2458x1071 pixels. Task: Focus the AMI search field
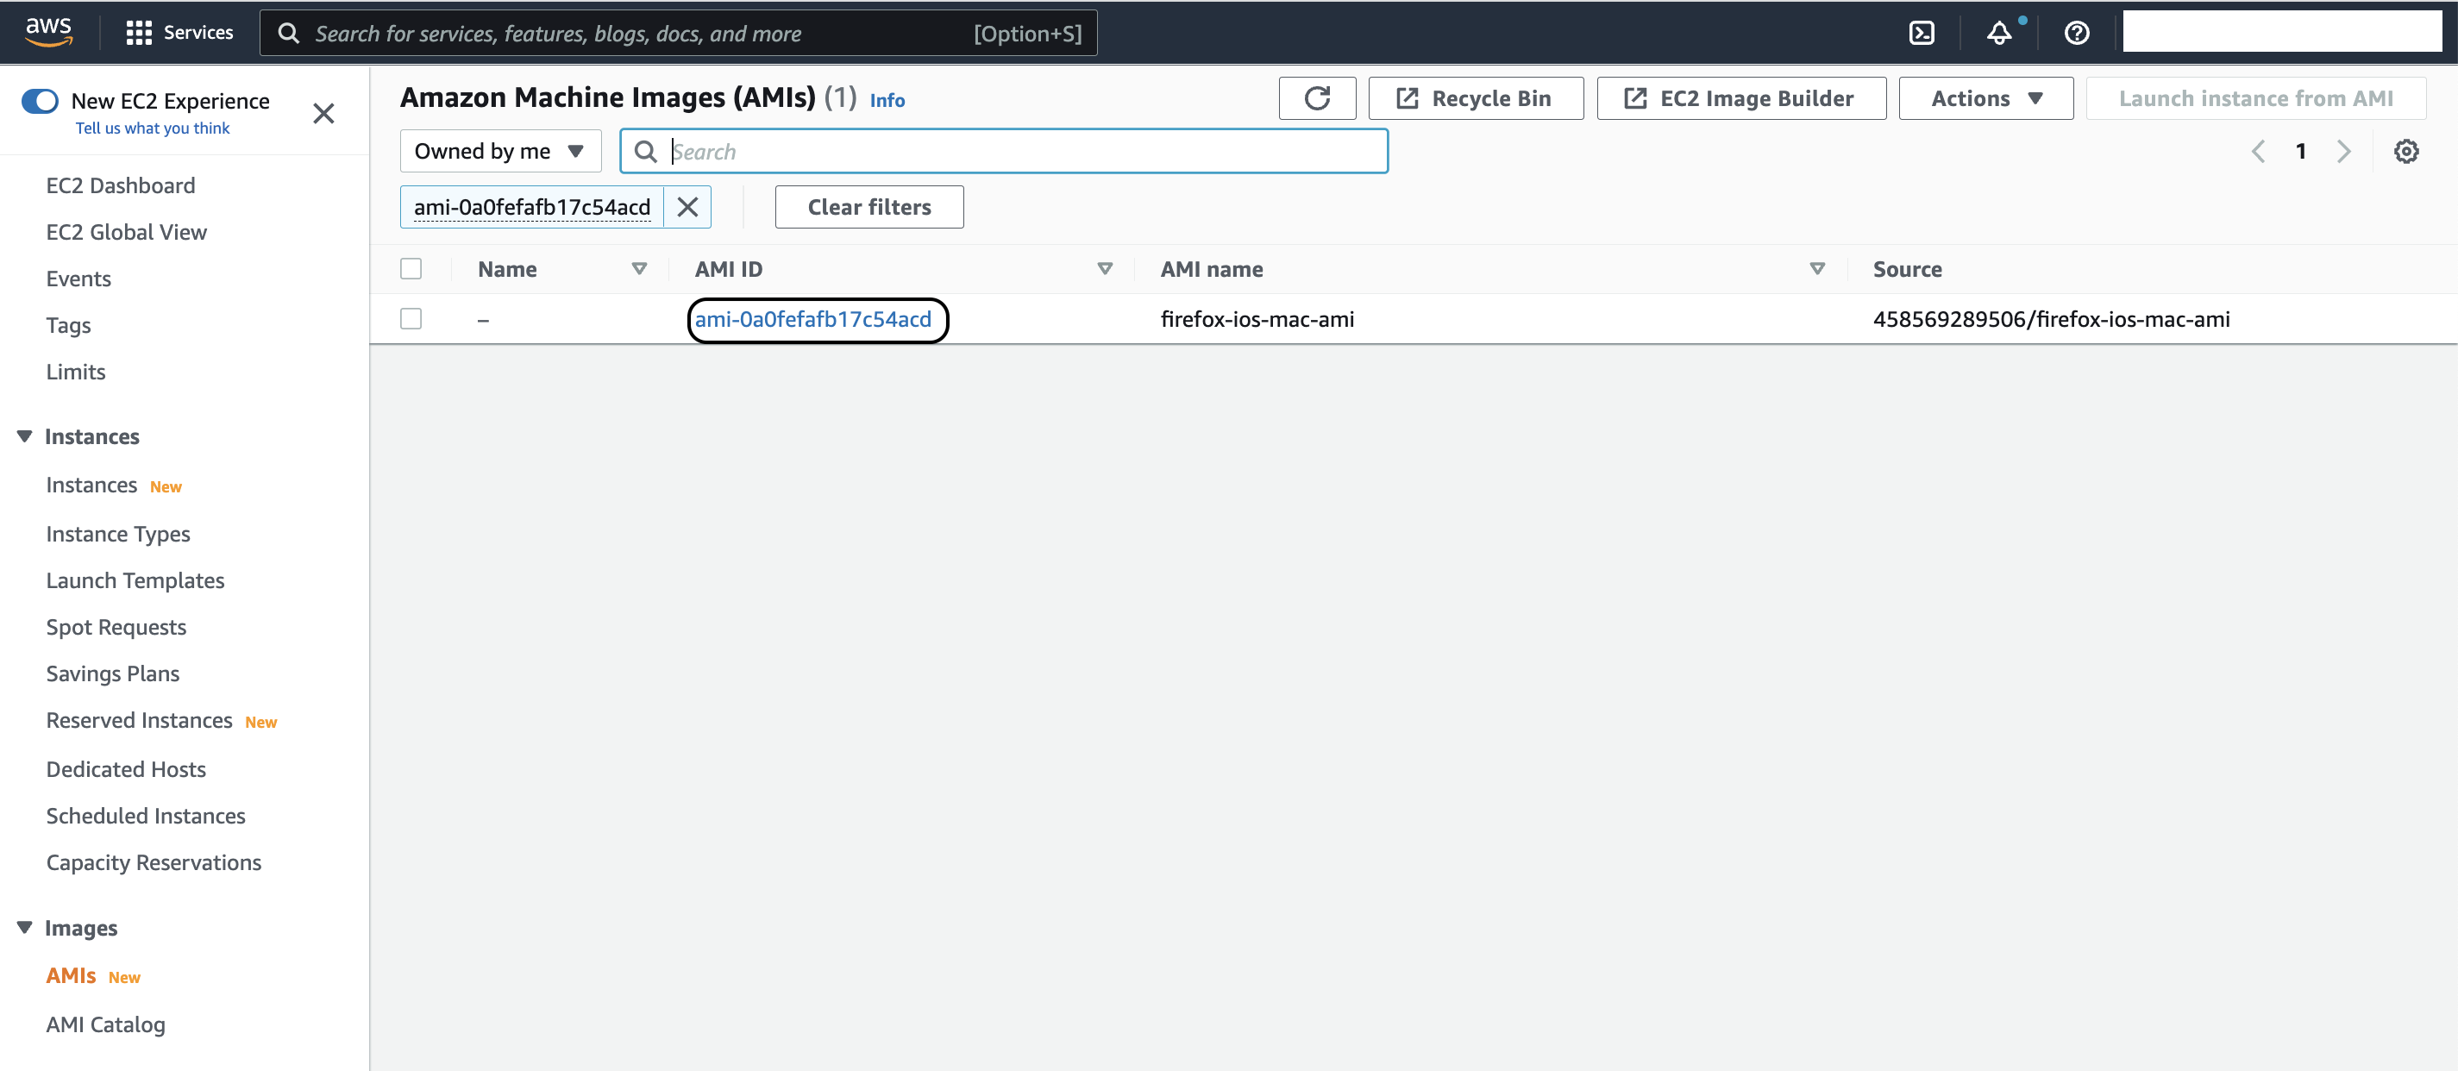[1004, 151]
